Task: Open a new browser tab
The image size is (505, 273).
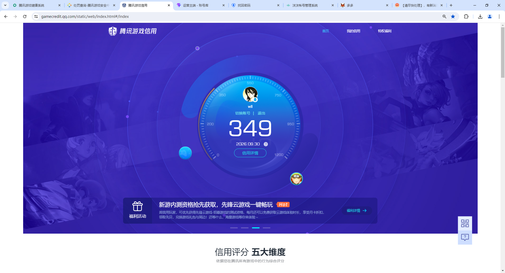Action: click(451, 5)
